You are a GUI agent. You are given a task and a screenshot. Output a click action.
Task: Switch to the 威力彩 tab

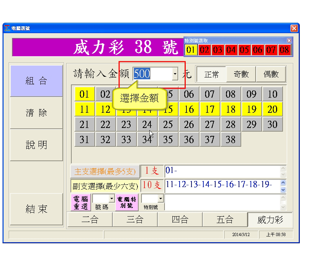point(270,219)
